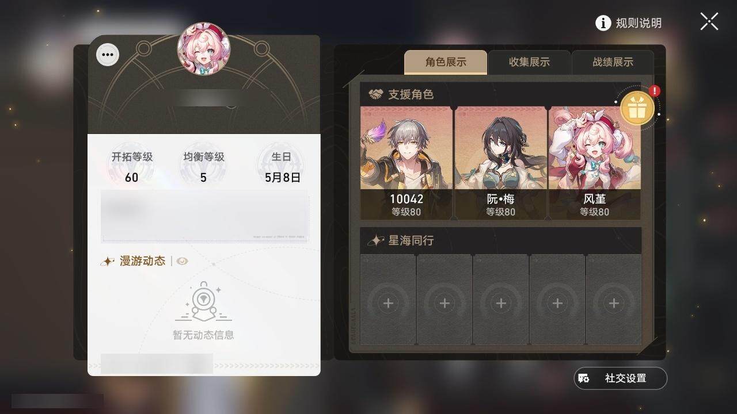Add character to second 星海同行 slot
This screenshot has height=414, width=737.
pos(445,300)
